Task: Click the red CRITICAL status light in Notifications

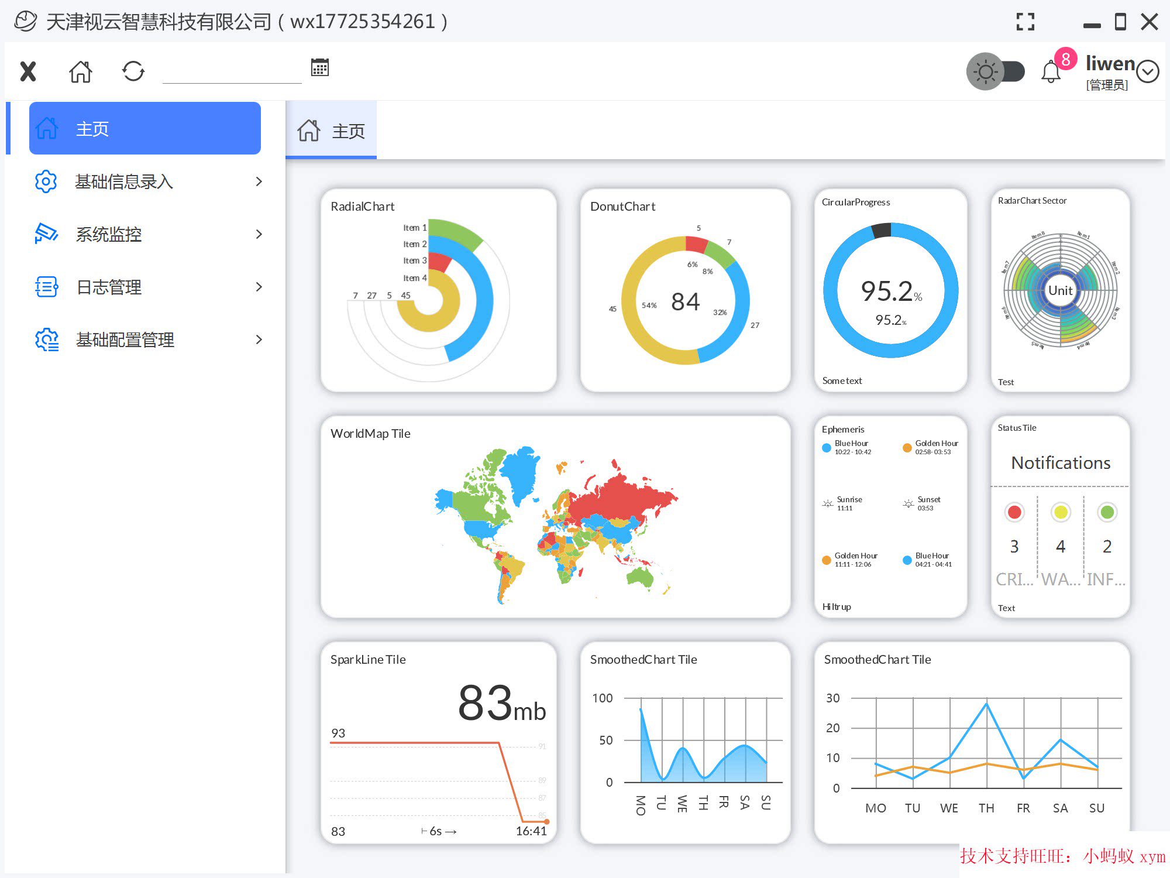Action: 1014,512
